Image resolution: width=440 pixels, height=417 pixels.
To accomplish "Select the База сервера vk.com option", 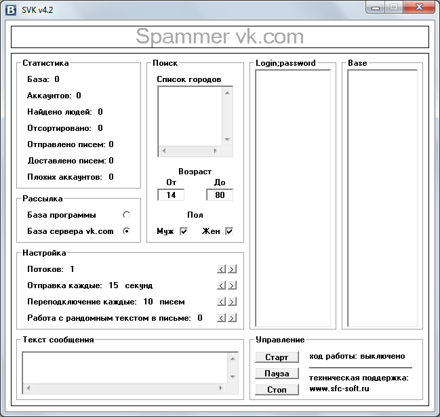I will coord(126,231).
